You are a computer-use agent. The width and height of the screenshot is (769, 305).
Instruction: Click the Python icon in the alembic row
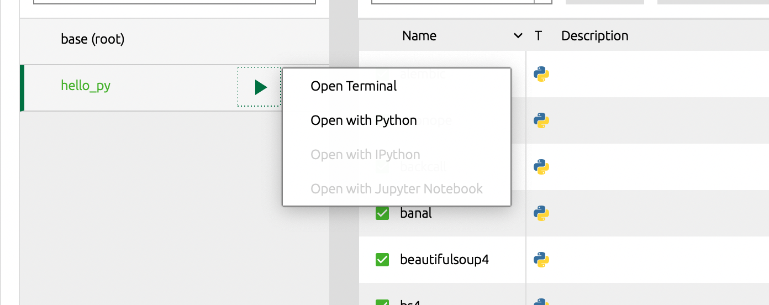pos(541,74)
